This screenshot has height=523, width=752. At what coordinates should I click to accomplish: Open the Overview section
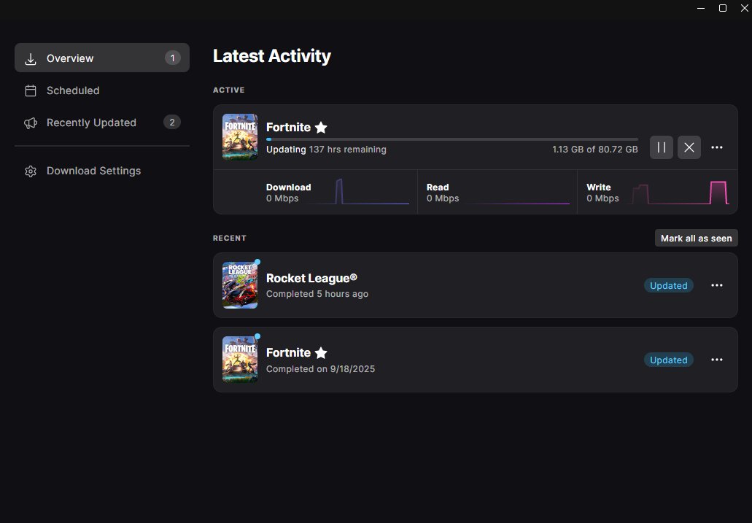tap(101, 58)
